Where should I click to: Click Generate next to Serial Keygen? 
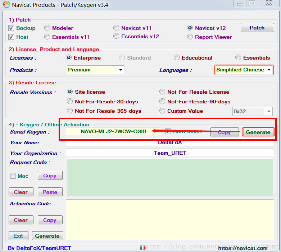pos(258,132)
